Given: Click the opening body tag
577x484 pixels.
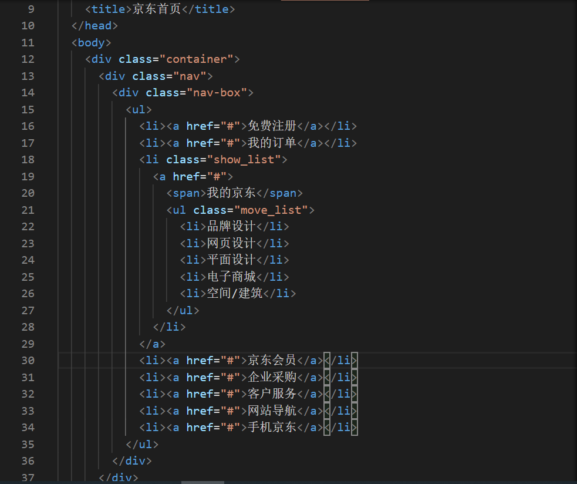Looking at the screenshot, I should point(91,43).
